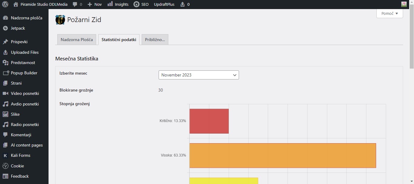Open Video posnetki in the sidebar

pyautogui.click(x=24, y=93)
